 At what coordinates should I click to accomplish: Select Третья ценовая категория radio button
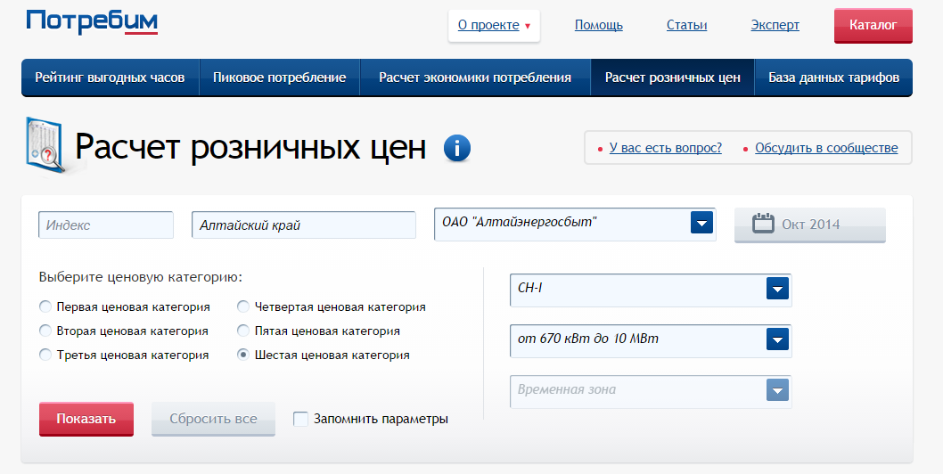(x=45, y=355)
